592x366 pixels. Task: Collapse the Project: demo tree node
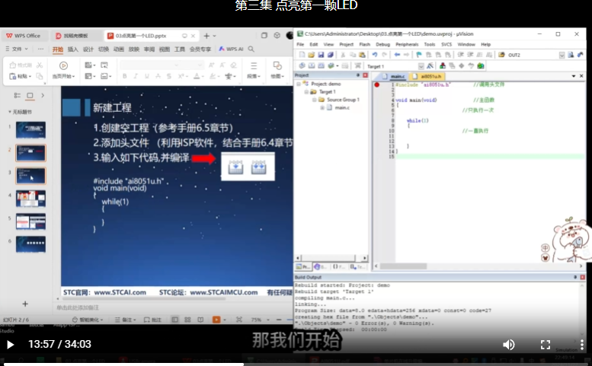[x=299, y=84]
